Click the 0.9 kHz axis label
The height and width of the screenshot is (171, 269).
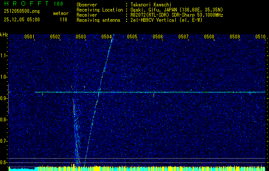pyautogui.click(x=3, y=98)
